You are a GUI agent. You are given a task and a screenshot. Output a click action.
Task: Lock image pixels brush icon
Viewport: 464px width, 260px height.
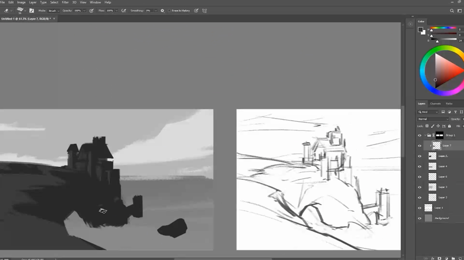click(x=432, y=126)
